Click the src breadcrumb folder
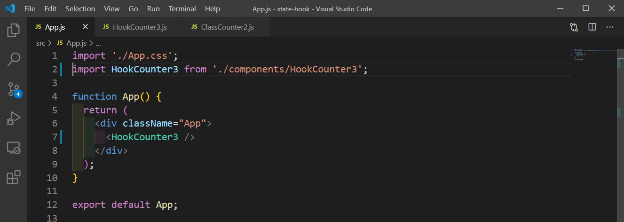 click(40, 43)
